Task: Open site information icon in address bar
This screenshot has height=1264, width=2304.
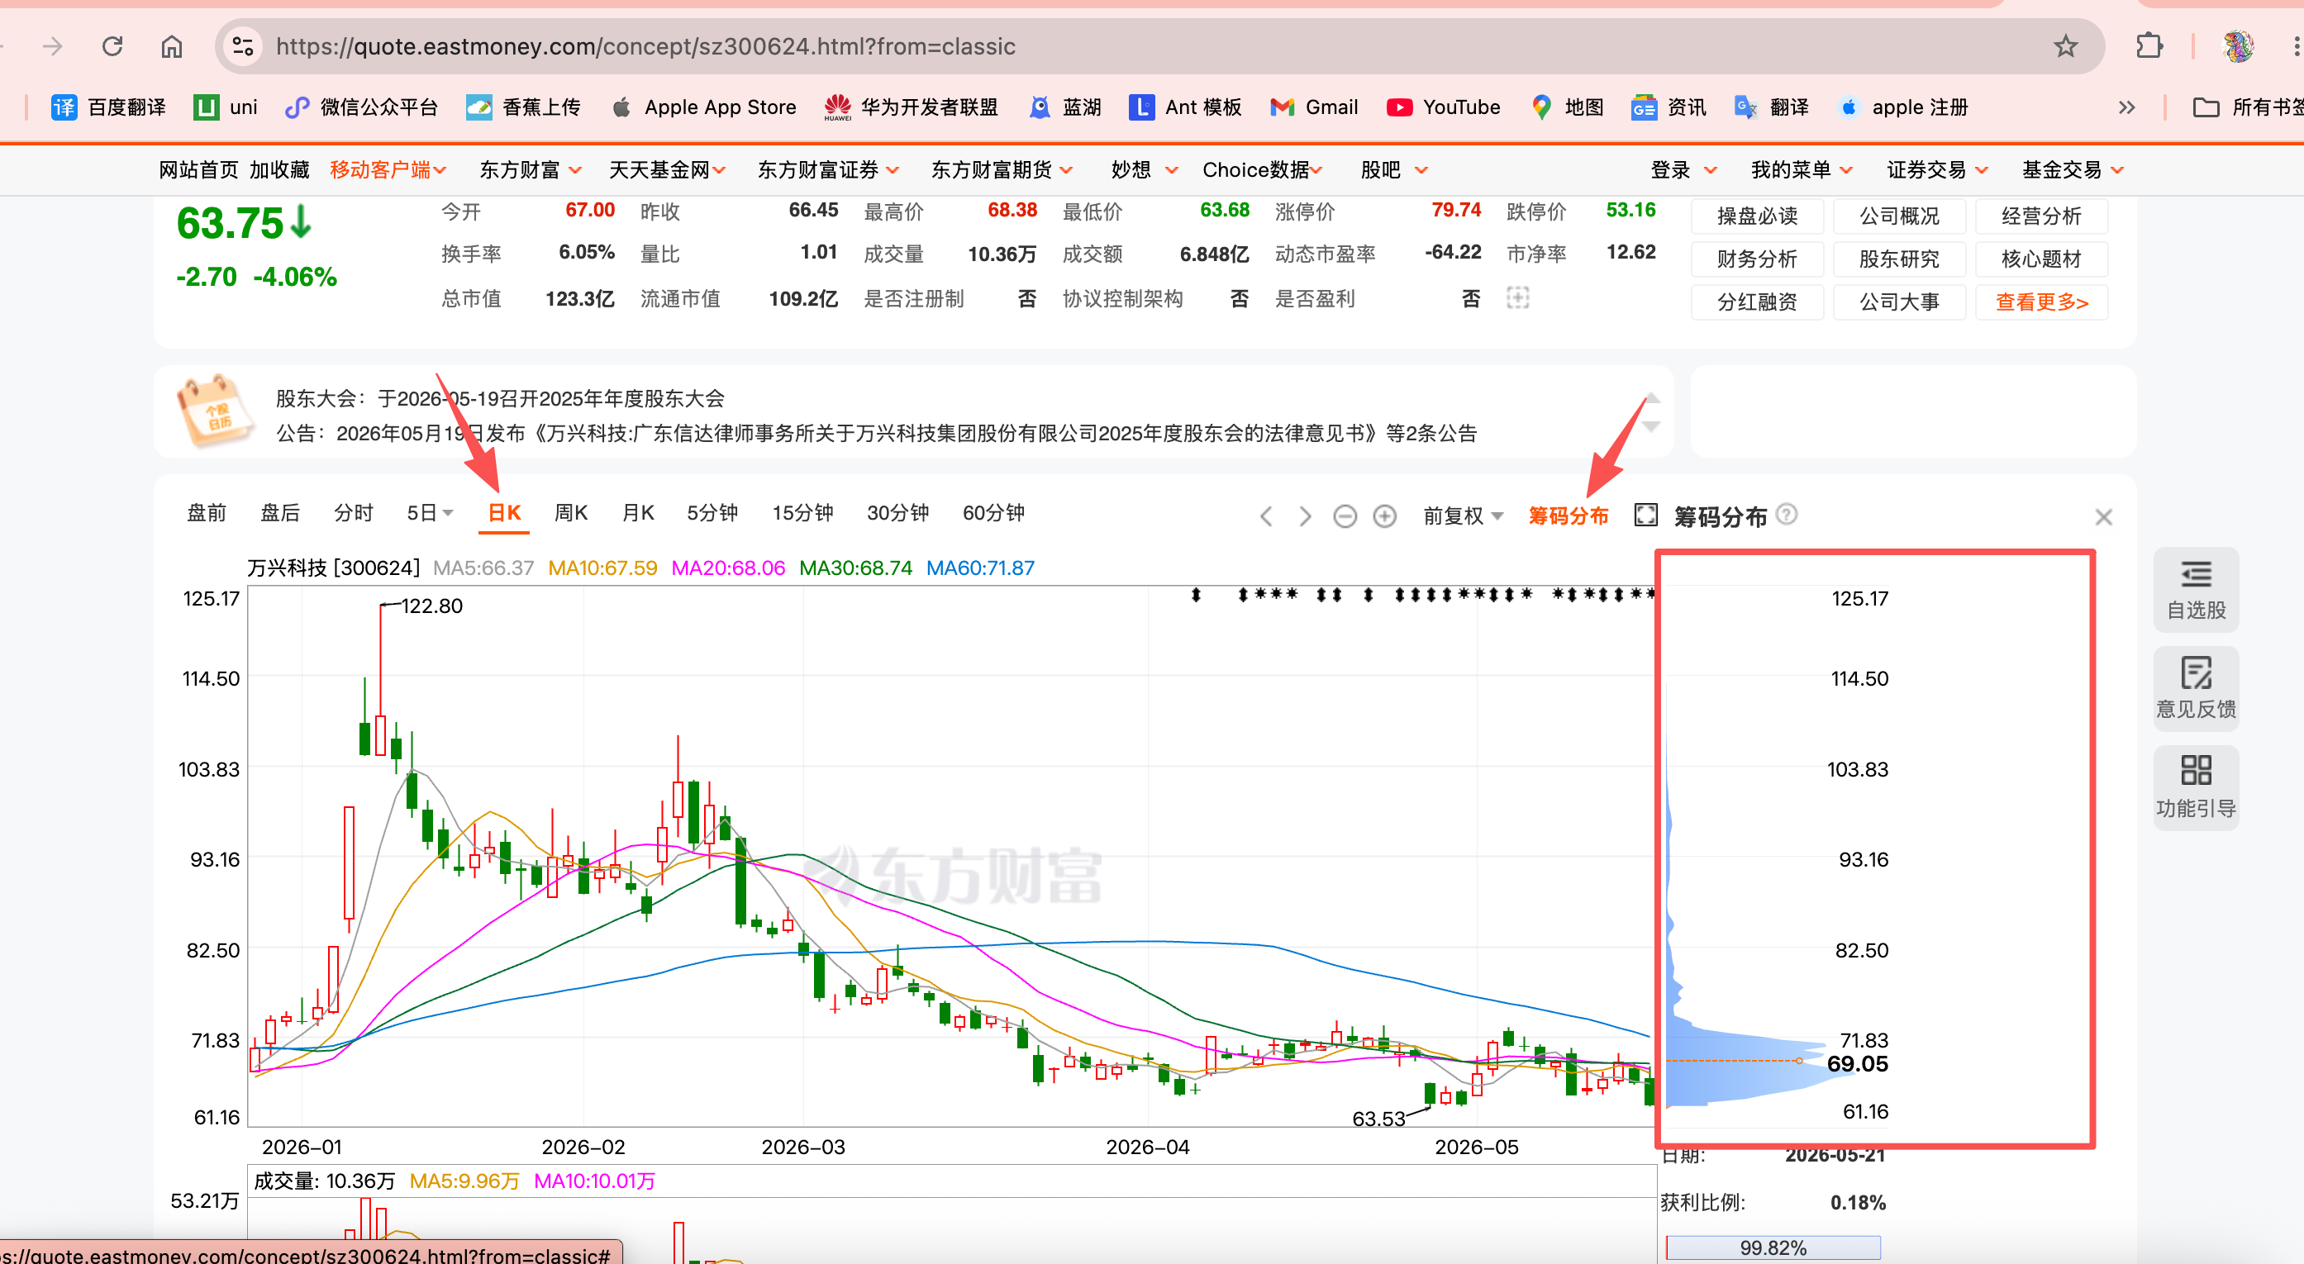Action: [x=242, y=45]
